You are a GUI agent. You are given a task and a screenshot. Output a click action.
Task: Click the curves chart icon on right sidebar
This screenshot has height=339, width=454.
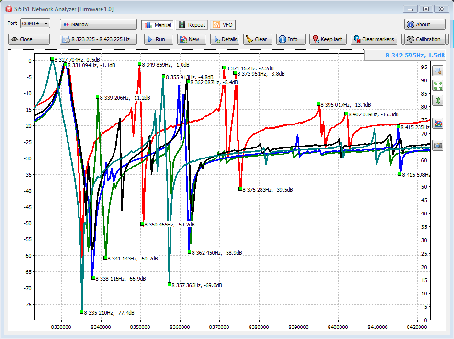pyautogui.click(x=438, y=123)
